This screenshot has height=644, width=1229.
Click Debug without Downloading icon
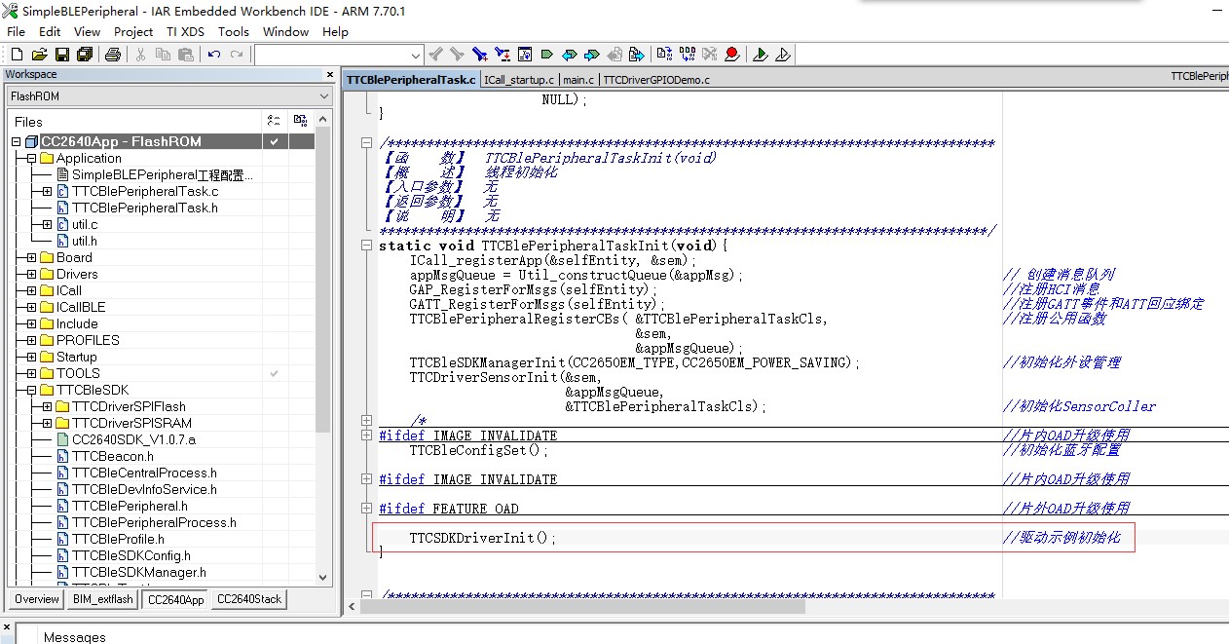click(x=782, y=55)
